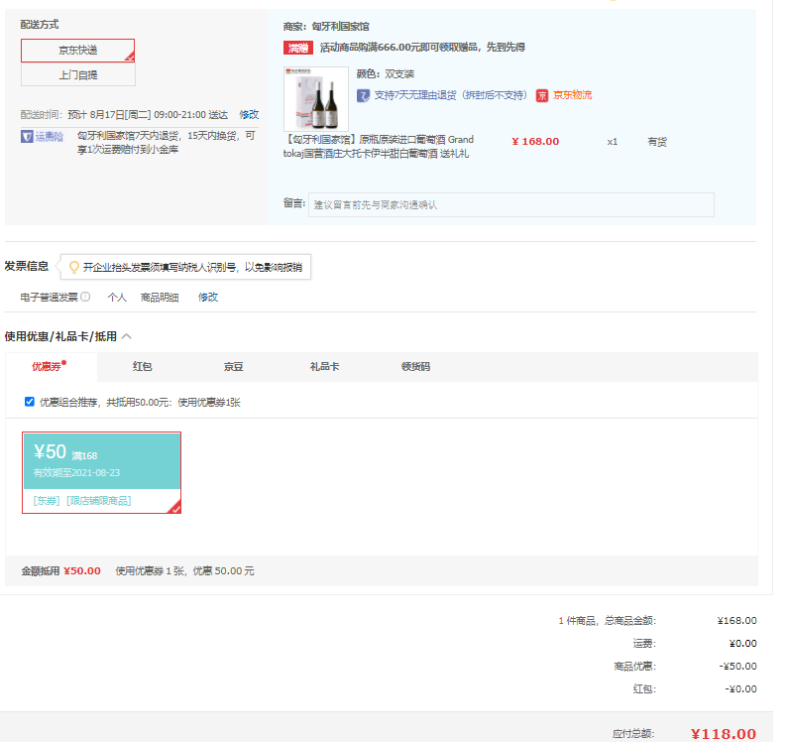Open the Grand tokaj wine product title
790x742 pixels.
coord(379,146)
